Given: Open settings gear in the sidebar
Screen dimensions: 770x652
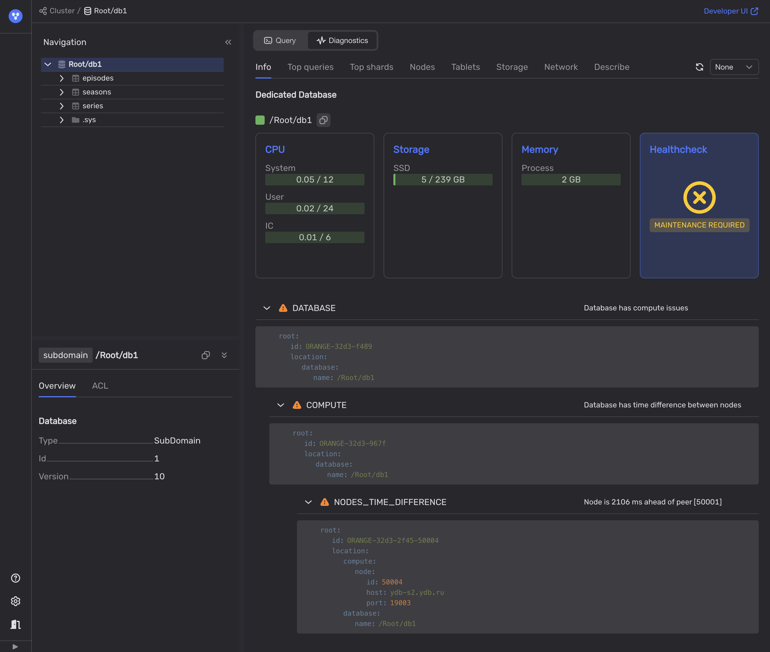Looking at the screenshot, I should tap(16, 601).
